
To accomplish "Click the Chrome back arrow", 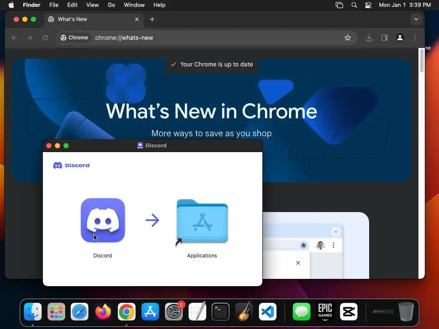I will click(14, 38).
